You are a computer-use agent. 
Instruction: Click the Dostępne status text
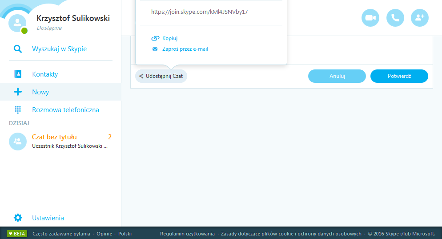click(x=49, y=28)
